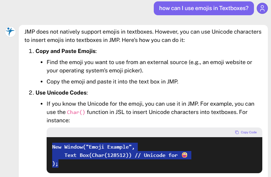Viewport: 271px width, 177px height.
Task: Click the grey code block header bar
Action: tap(139, 132)
